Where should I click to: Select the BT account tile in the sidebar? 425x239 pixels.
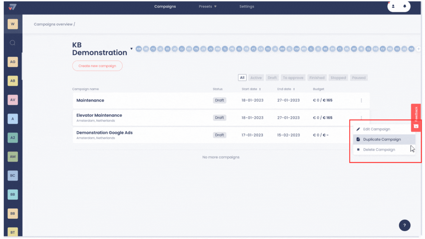coord(13,232)
